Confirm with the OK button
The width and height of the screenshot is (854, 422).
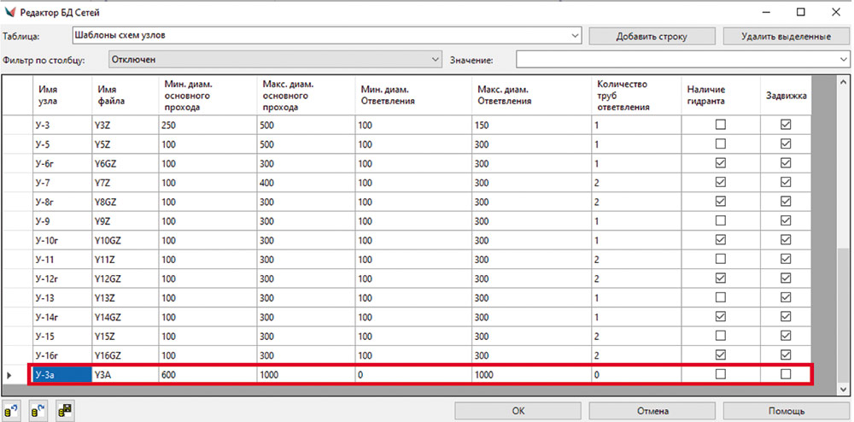click(518, 411)
